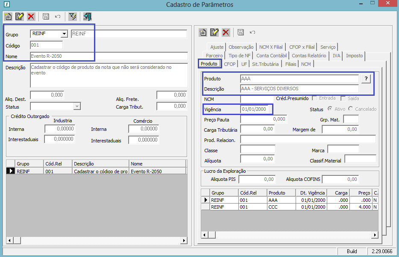Open the Grupo dropdown

pyautogui.click(x=64, y=34)
